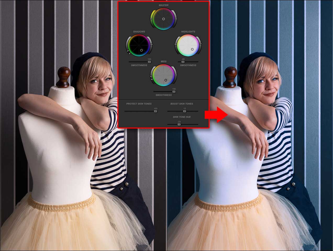The width and height of the screenshot is (333, 251).
Task: Click the Master color wheel
Action: click(x=163, y=19)
